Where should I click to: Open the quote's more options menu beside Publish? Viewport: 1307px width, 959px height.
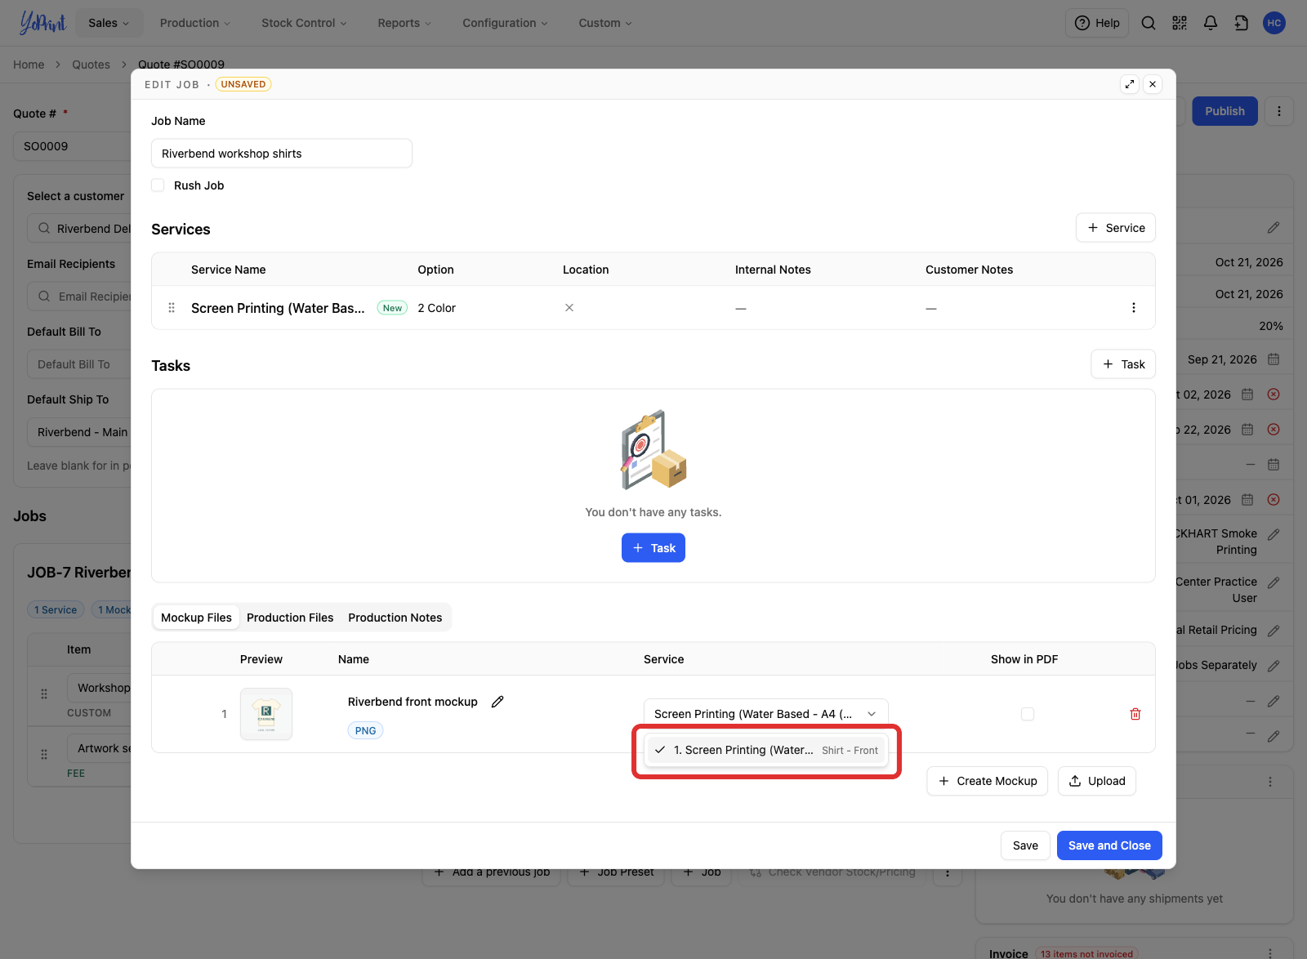[x=1279, y=111]
